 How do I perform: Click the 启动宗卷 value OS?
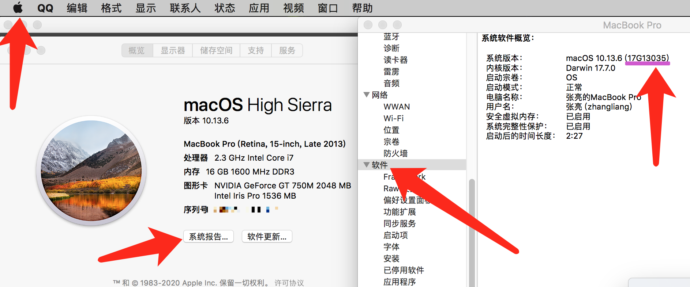point(571,77)
